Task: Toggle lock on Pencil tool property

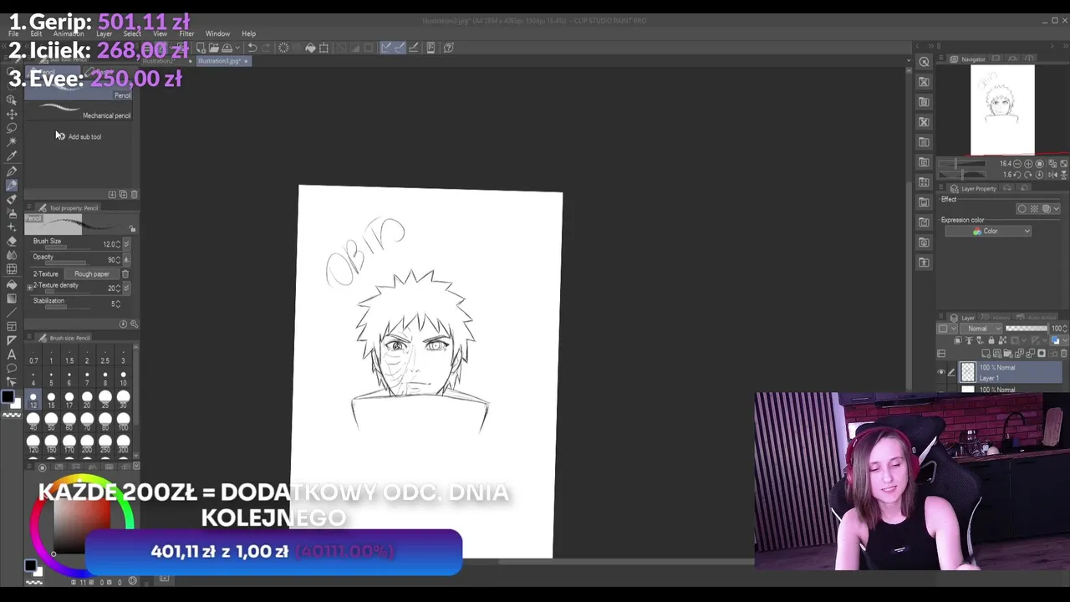Action: [132, 229]
